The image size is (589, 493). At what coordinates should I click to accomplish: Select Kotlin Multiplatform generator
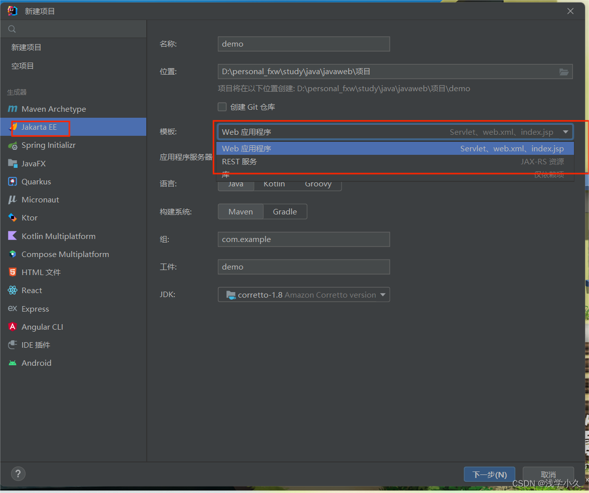(x=73, y=236)
